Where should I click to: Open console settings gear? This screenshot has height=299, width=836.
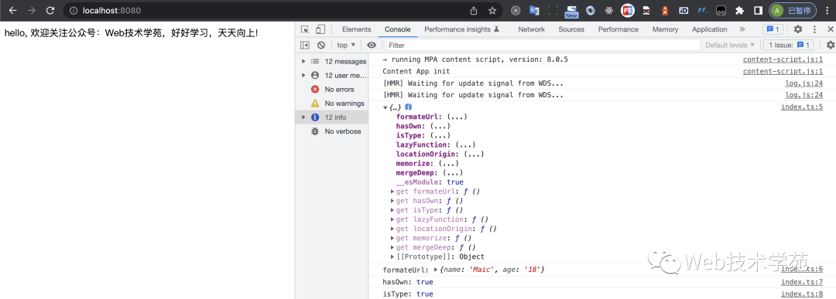[x=830, y=46]
